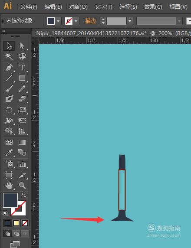
Task: Select the Paintbrush tool
Action: 9,88
